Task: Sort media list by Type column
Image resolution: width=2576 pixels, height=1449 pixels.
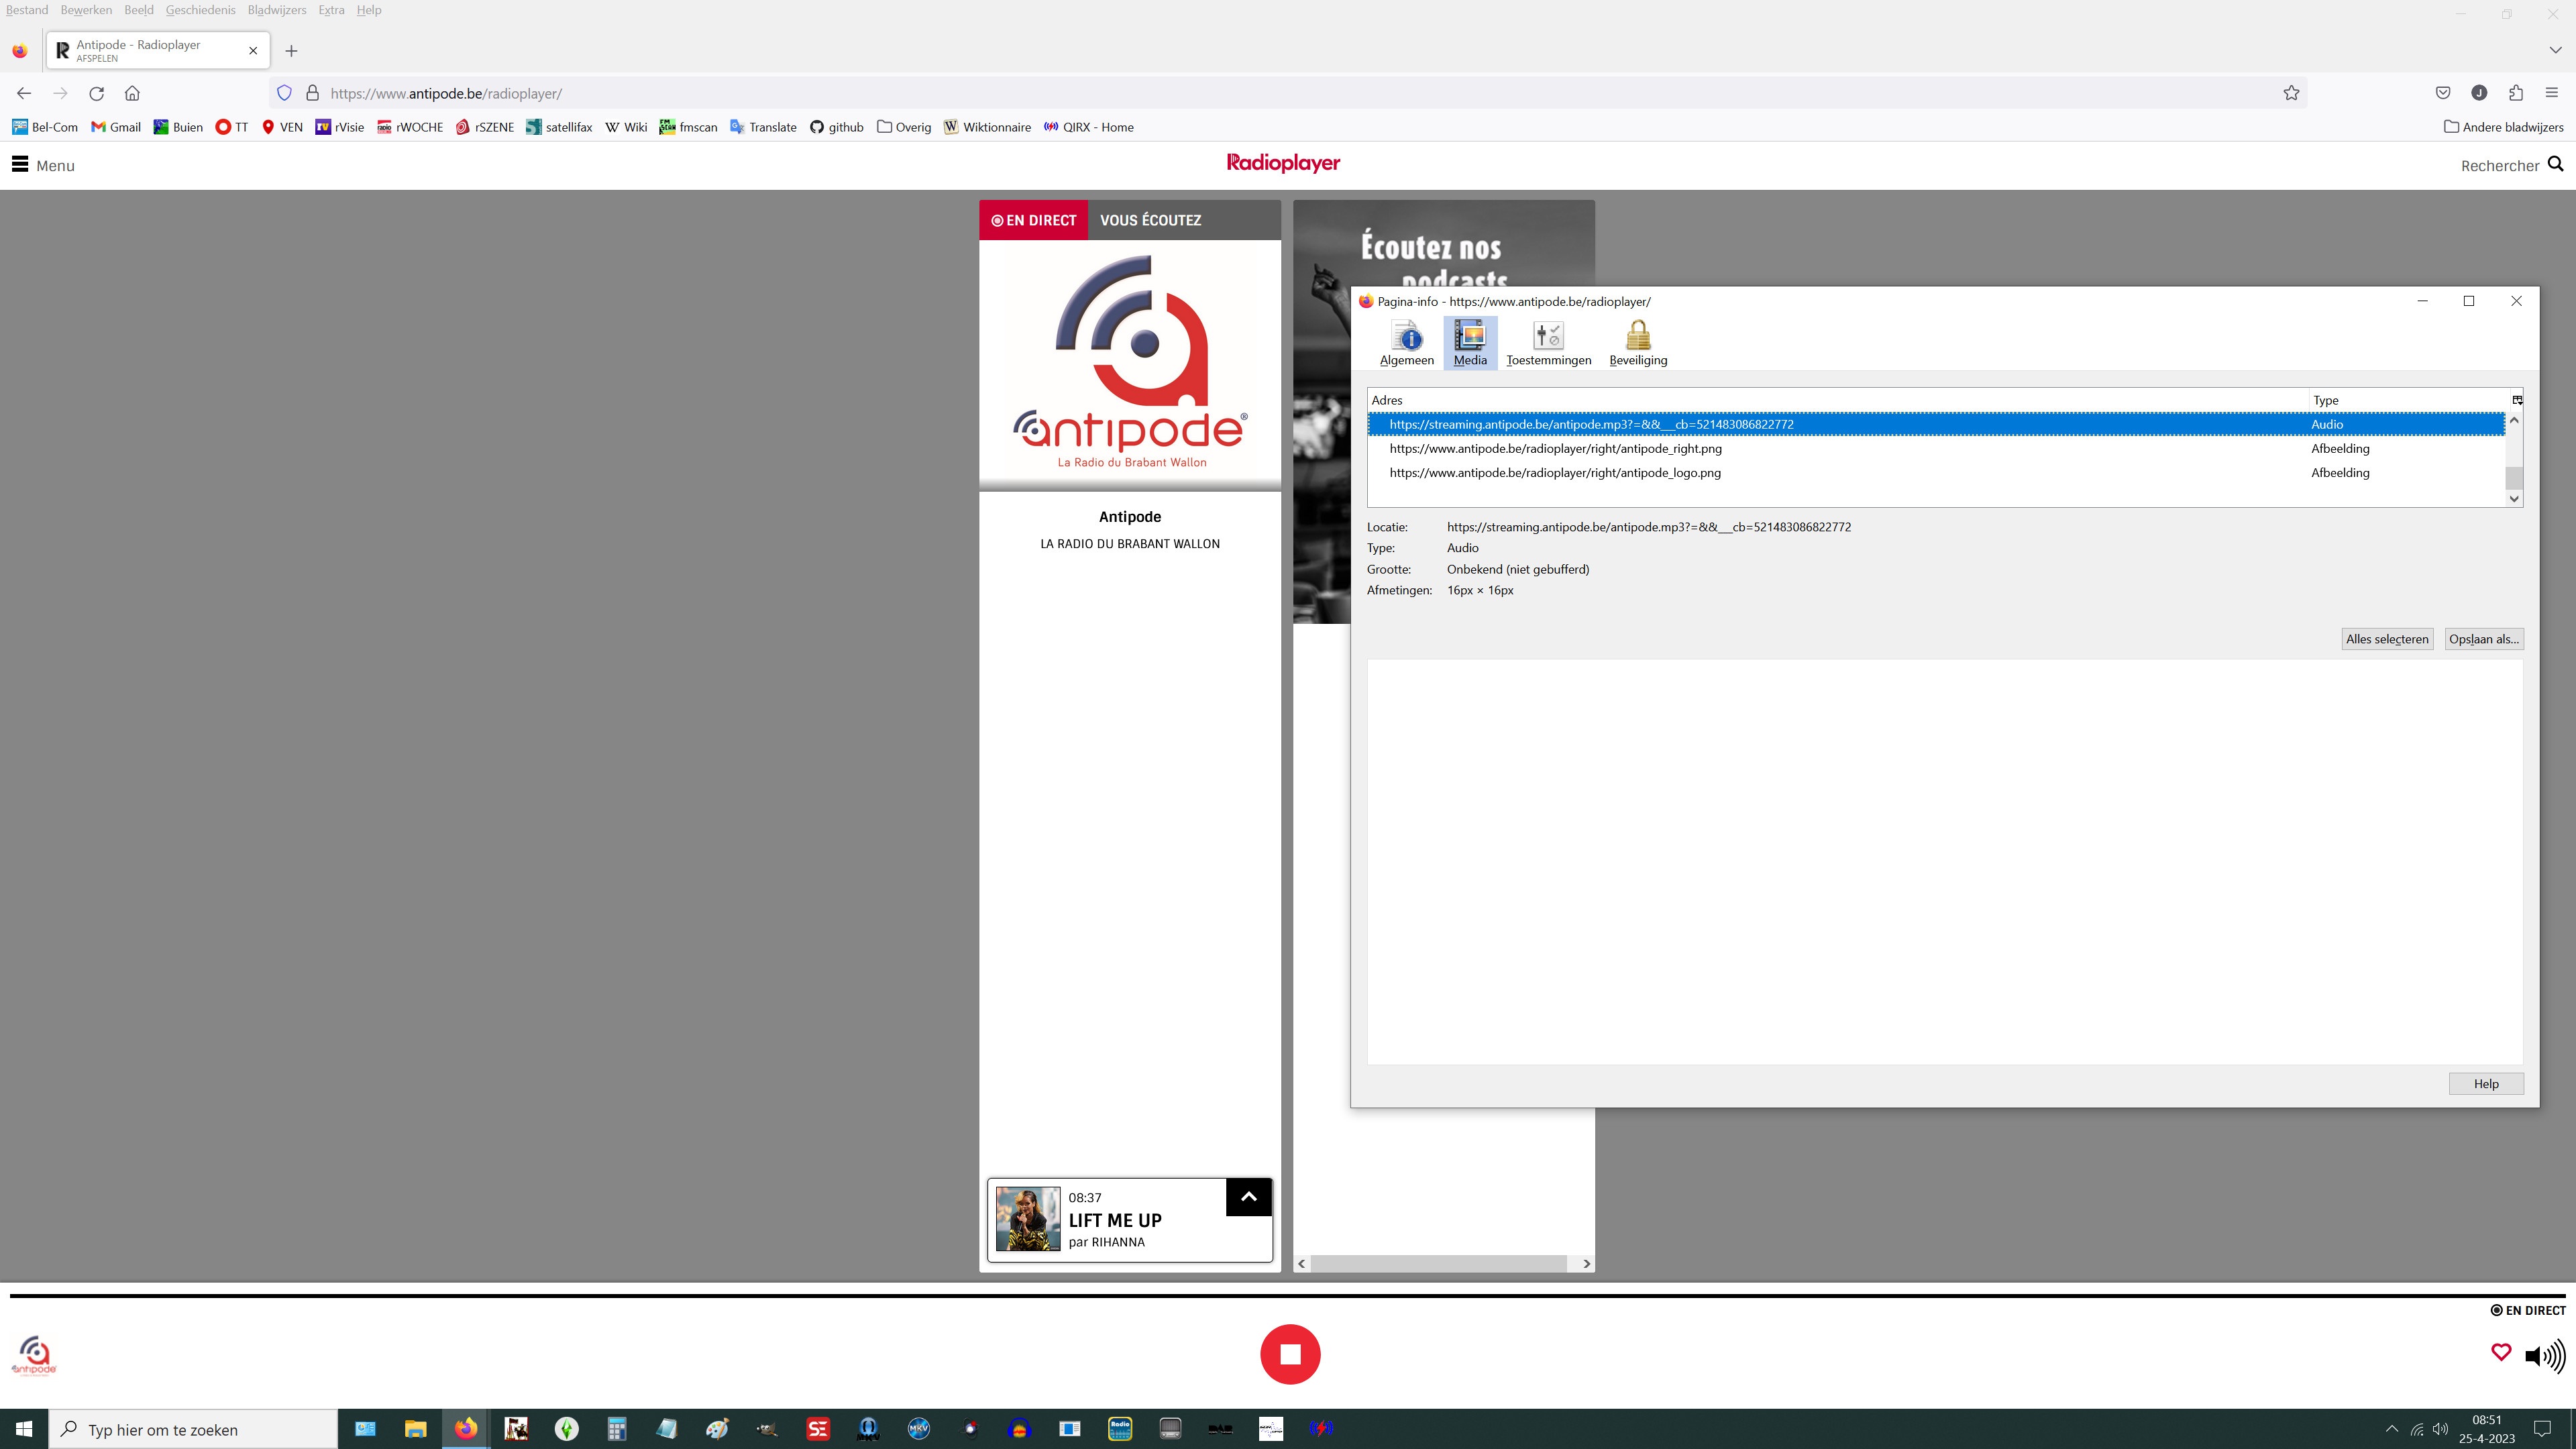Action: pos(2408,400)
